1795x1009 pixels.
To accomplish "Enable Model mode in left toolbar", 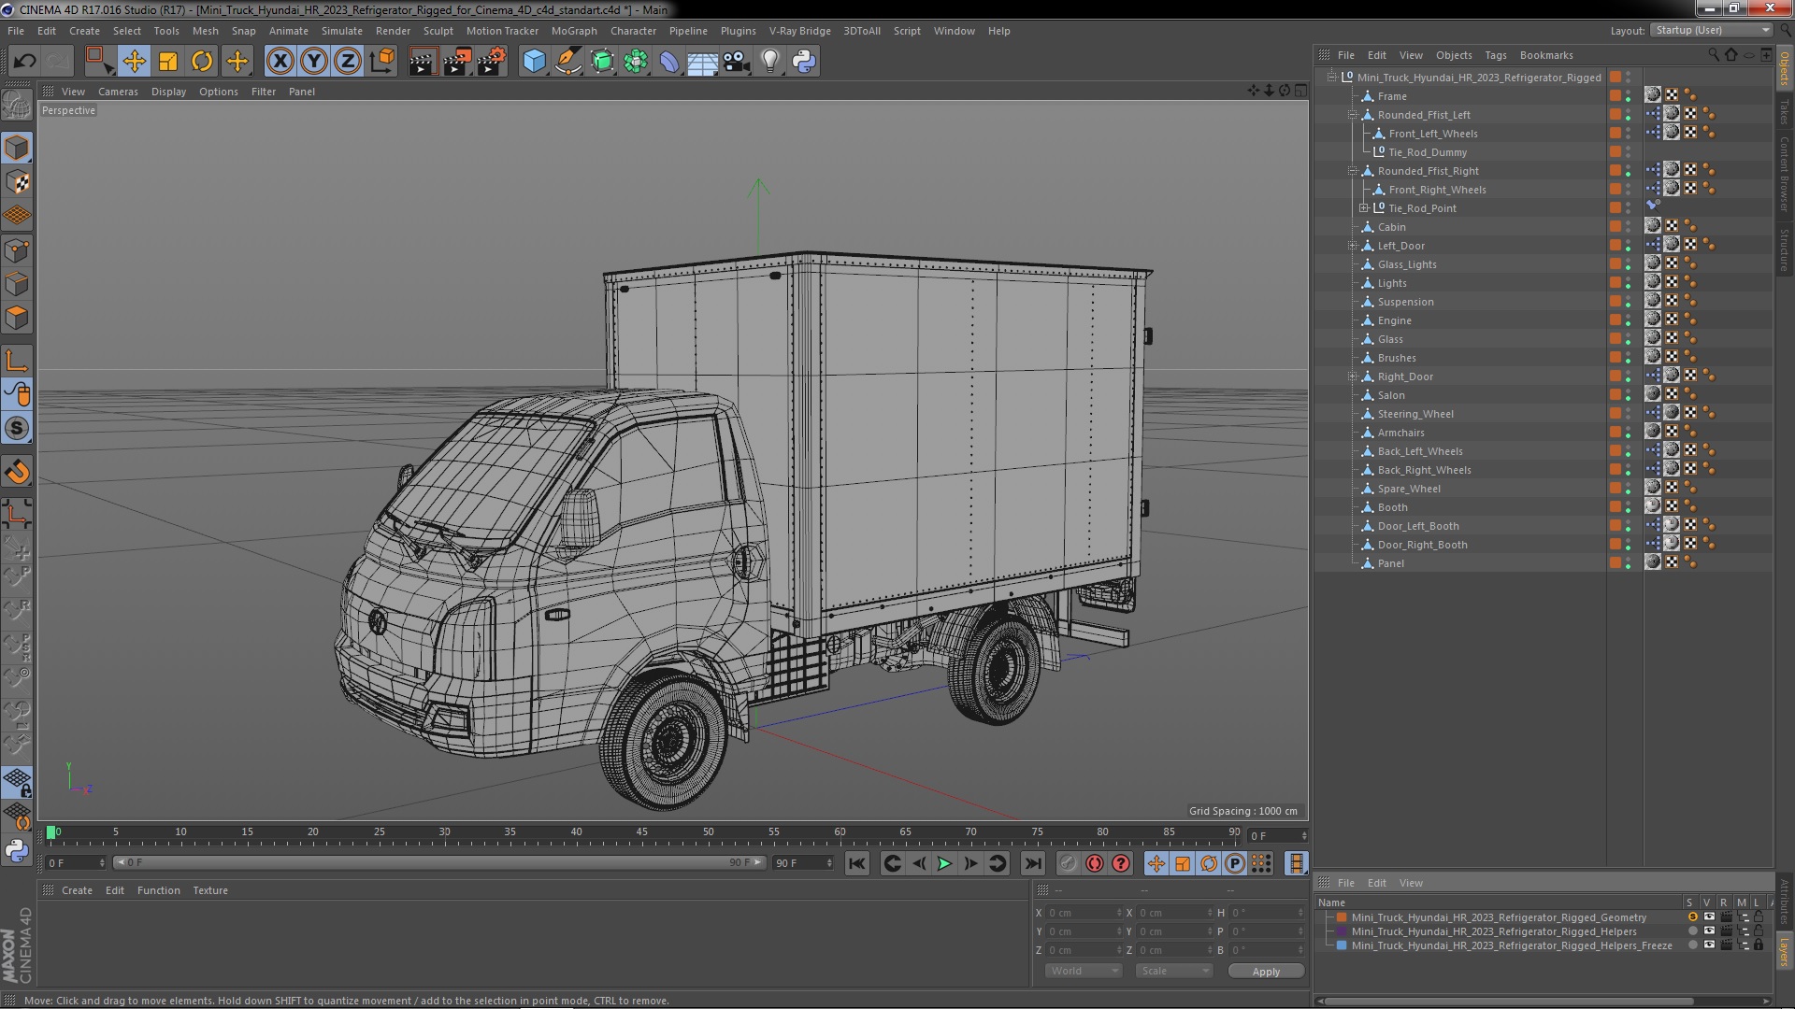I will click(17, 148).
